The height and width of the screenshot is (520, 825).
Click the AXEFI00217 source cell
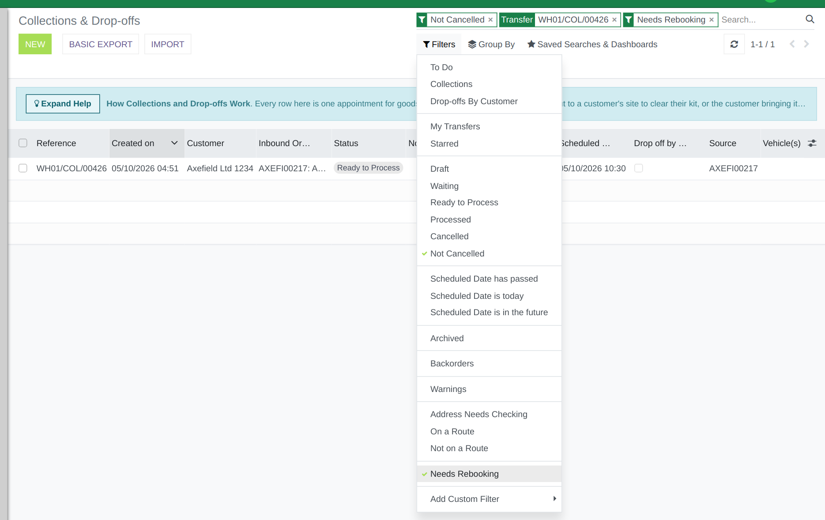(x=734, y=168)
